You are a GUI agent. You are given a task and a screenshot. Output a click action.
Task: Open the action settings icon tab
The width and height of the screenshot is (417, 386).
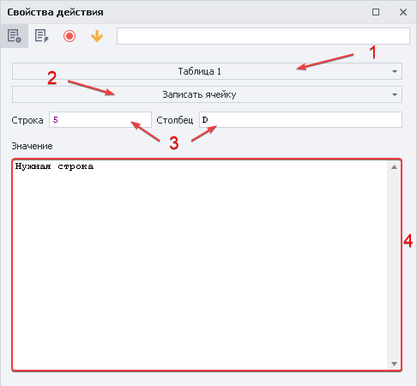click(14, 36)
